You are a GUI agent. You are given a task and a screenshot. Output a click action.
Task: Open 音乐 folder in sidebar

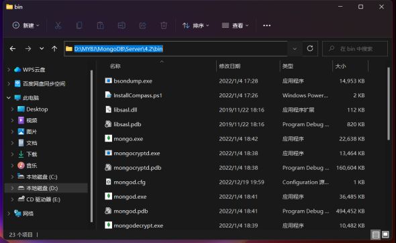click(28, 165)
